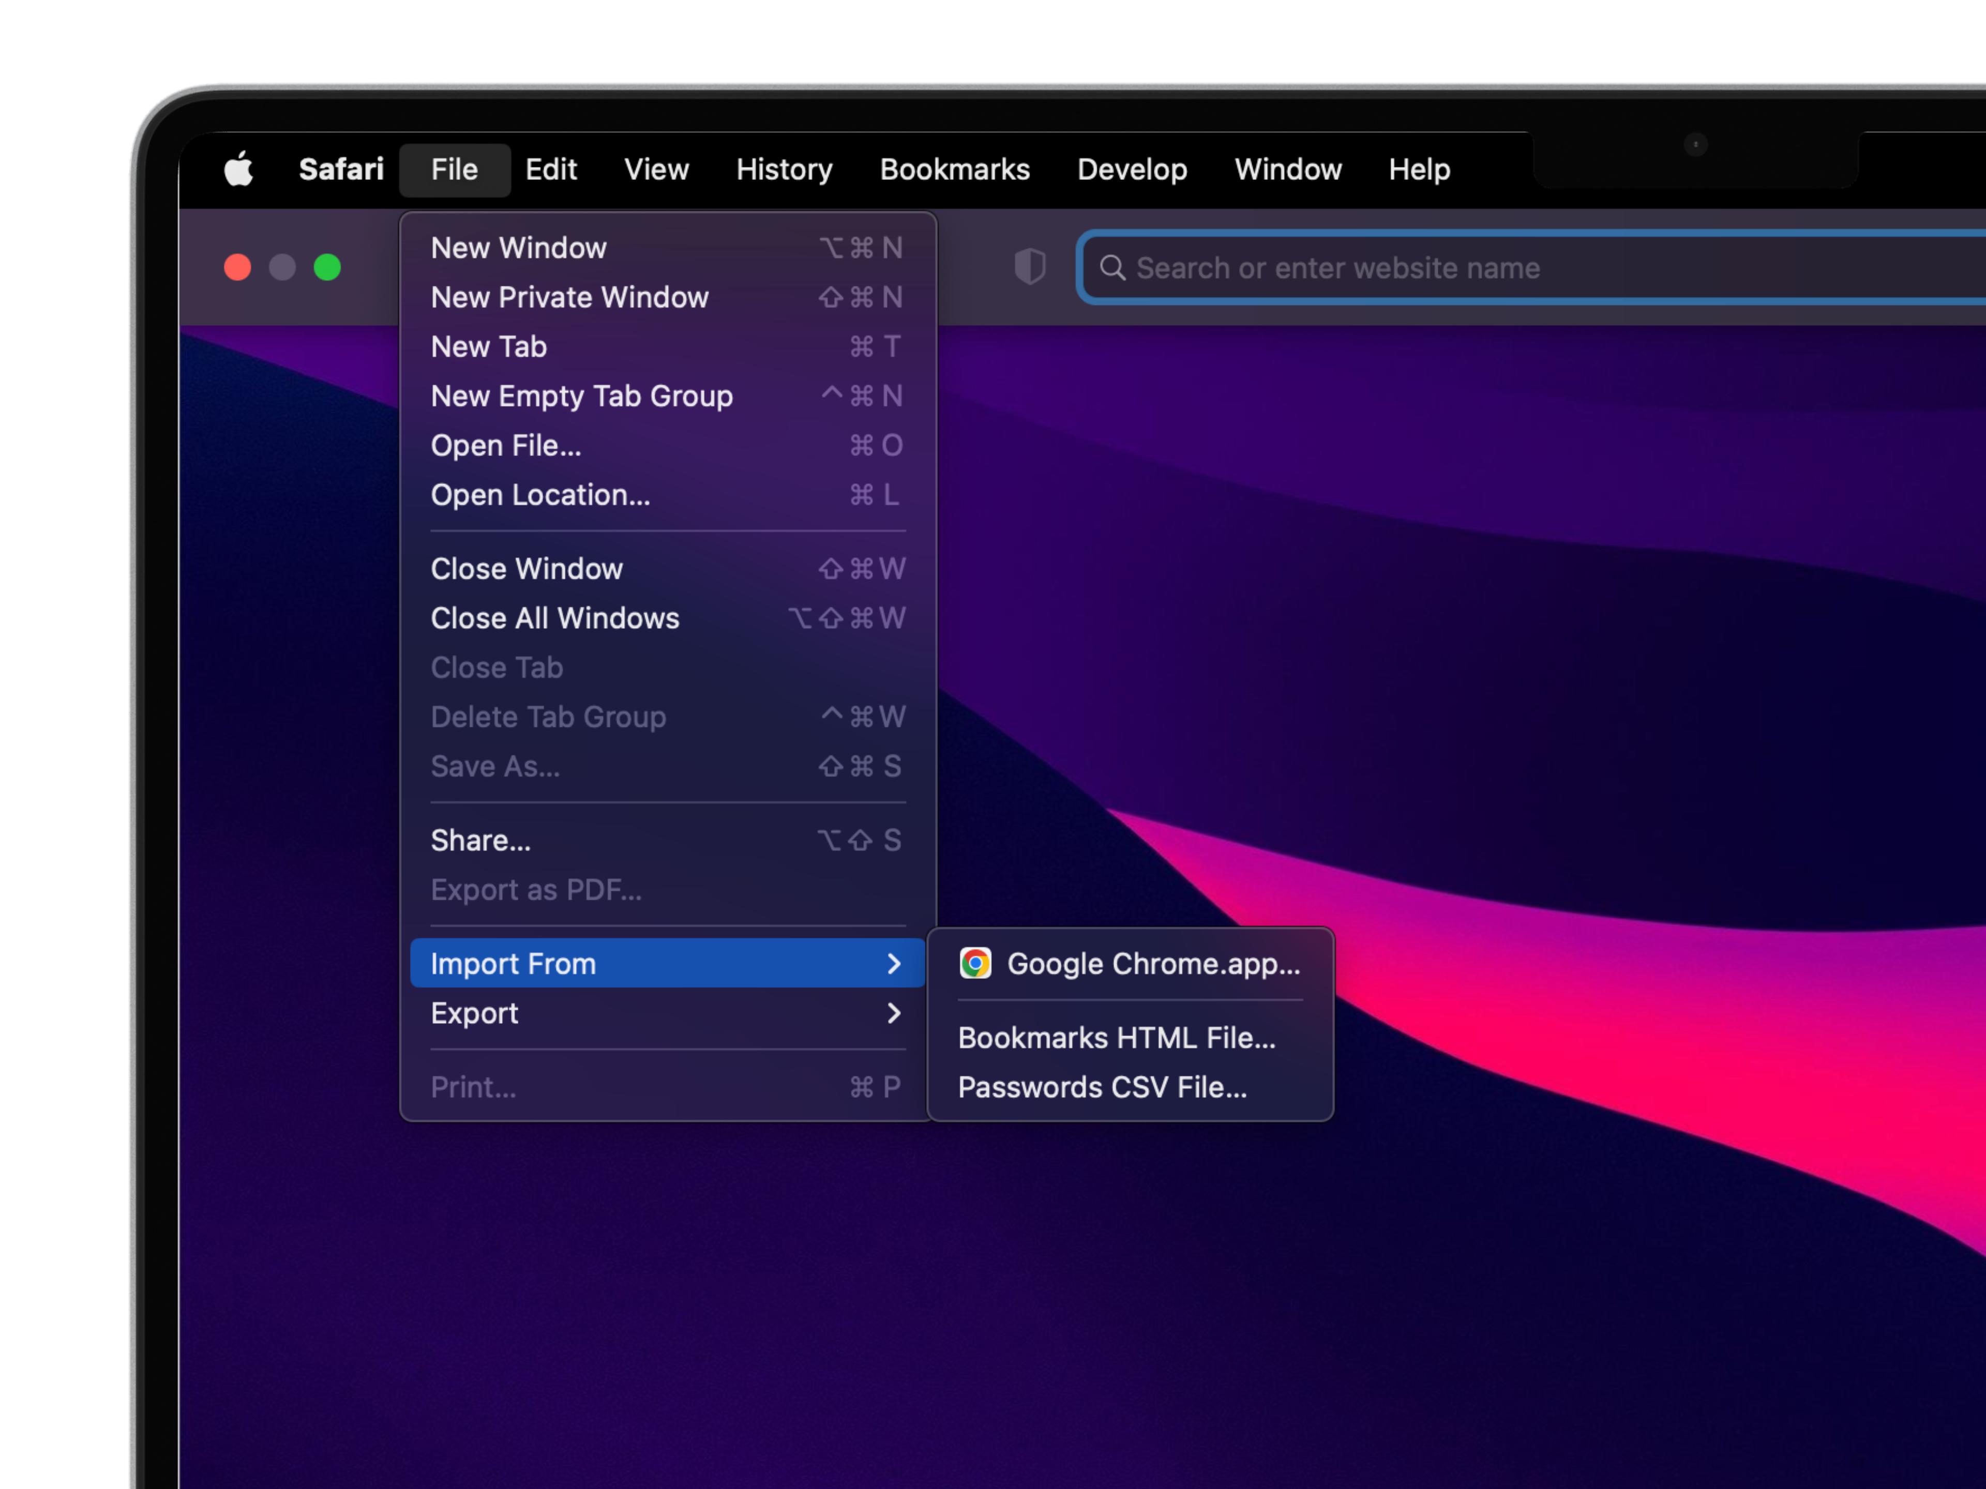
Task: Click the search magnifier icon
Action: tap(1111, 267)
